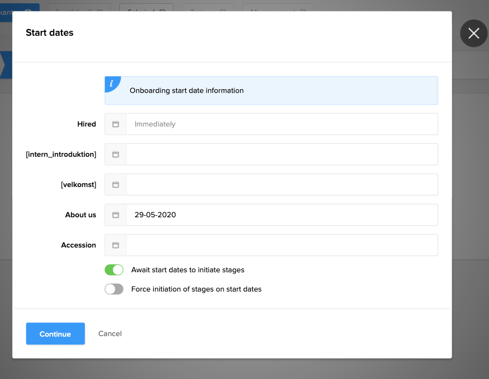Image resolution: width=489 pixels, height=379 pixels.
Task: Click the Cancel link
Action: tap(110, 334)
